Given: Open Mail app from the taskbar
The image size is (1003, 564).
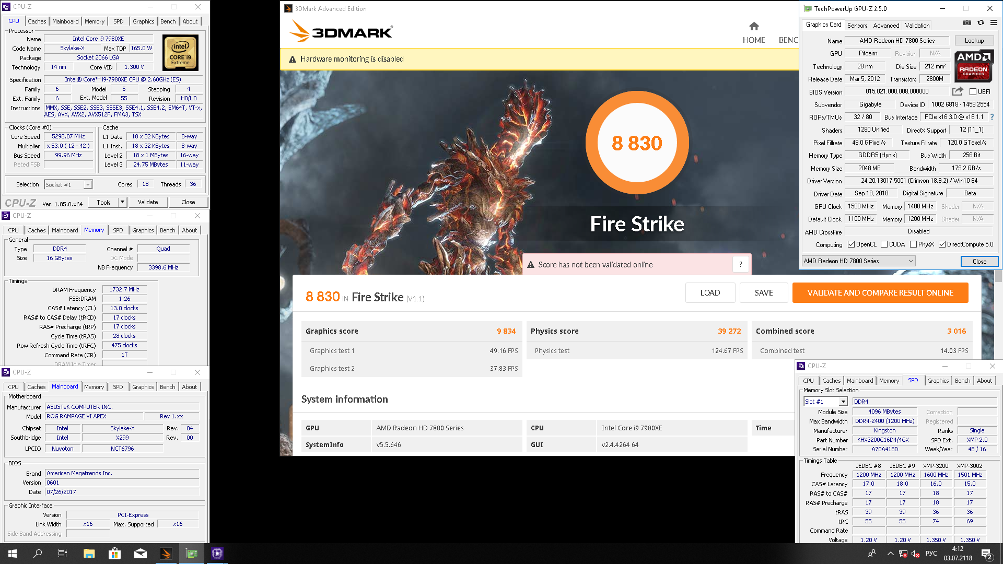Looking at the screenshot, I should tap(141, 554).
